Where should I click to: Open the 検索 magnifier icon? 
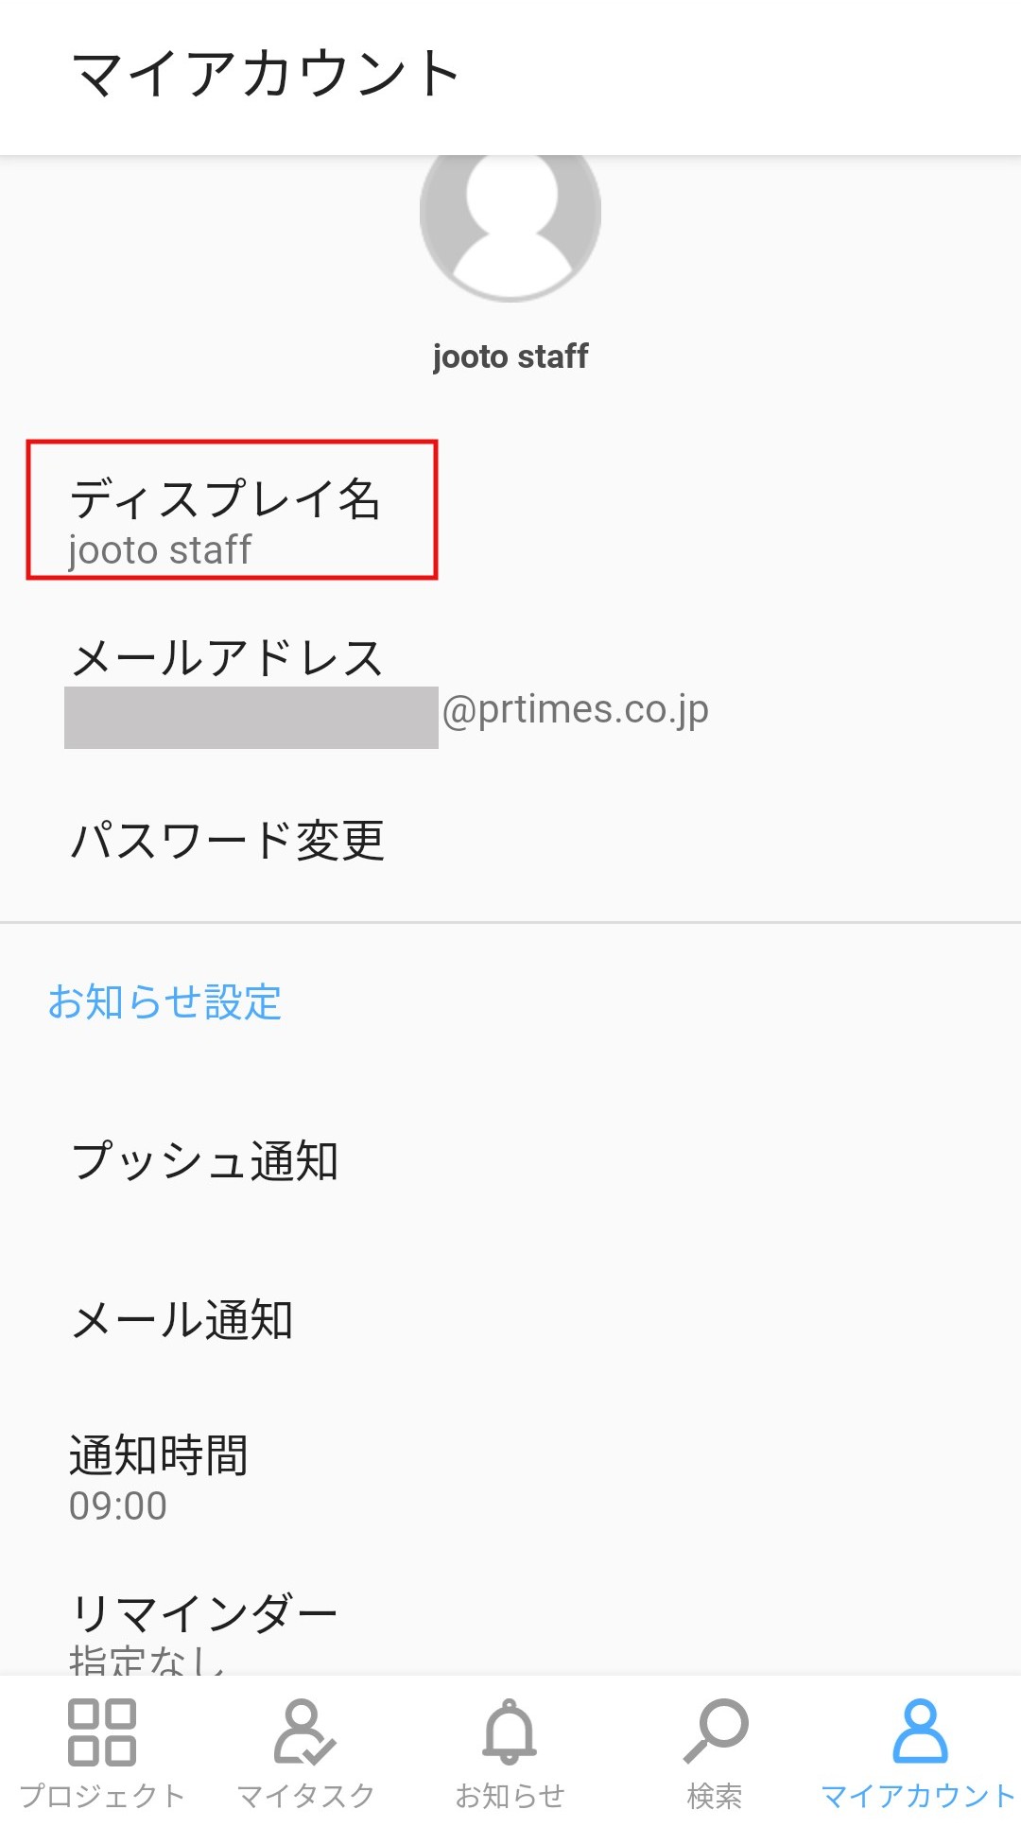click(x=716, y=1731)
